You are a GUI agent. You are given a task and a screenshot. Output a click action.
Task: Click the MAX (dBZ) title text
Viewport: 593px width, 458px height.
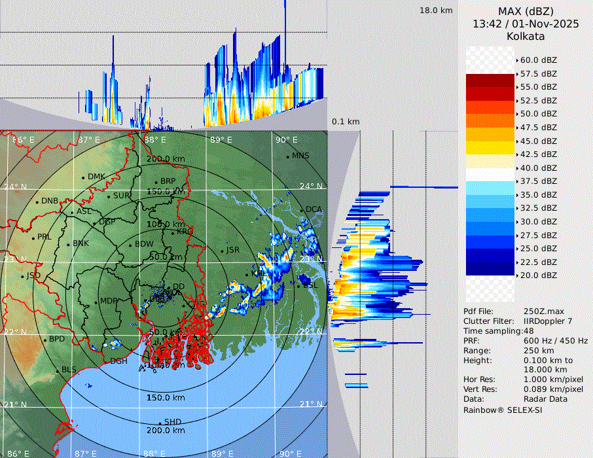(526, 11)
